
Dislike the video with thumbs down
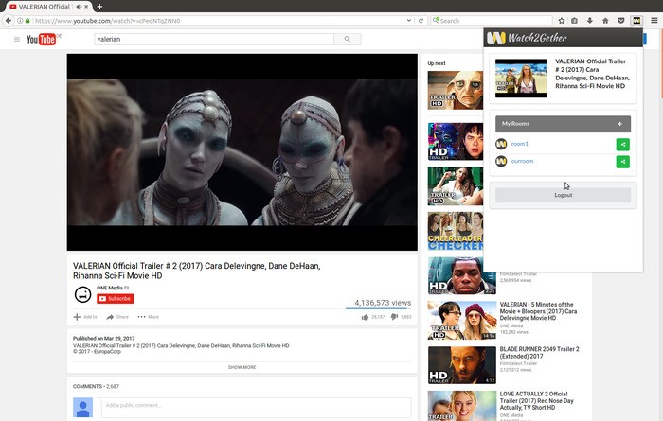(394, 317)
